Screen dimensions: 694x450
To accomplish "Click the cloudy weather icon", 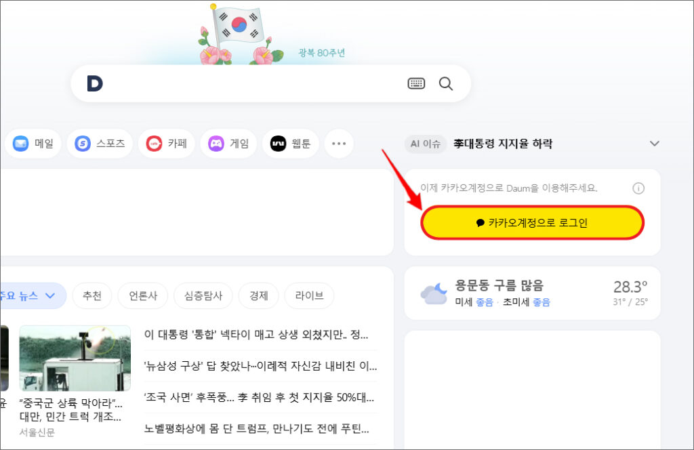I will tap(434, 293).
